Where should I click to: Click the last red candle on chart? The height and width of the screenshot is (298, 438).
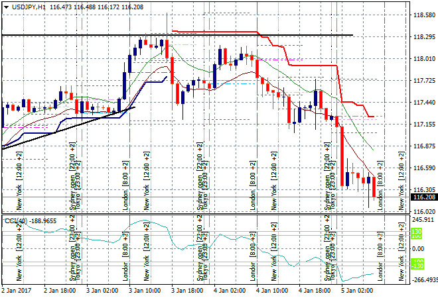[x=374, y=187]
